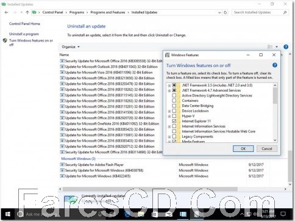Change the list view layout icon
The width and height of the screenshot is (295, 221).
[270, 47]
